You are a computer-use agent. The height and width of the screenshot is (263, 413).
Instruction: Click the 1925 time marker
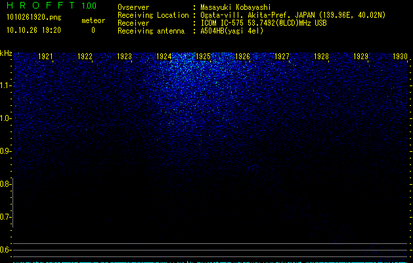pos(203,57)
